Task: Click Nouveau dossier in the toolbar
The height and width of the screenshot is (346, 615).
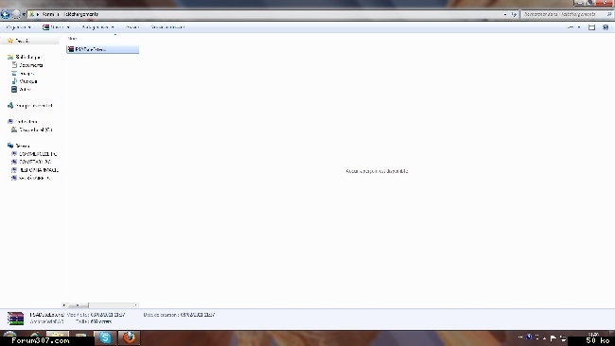Action: (167, 27)
